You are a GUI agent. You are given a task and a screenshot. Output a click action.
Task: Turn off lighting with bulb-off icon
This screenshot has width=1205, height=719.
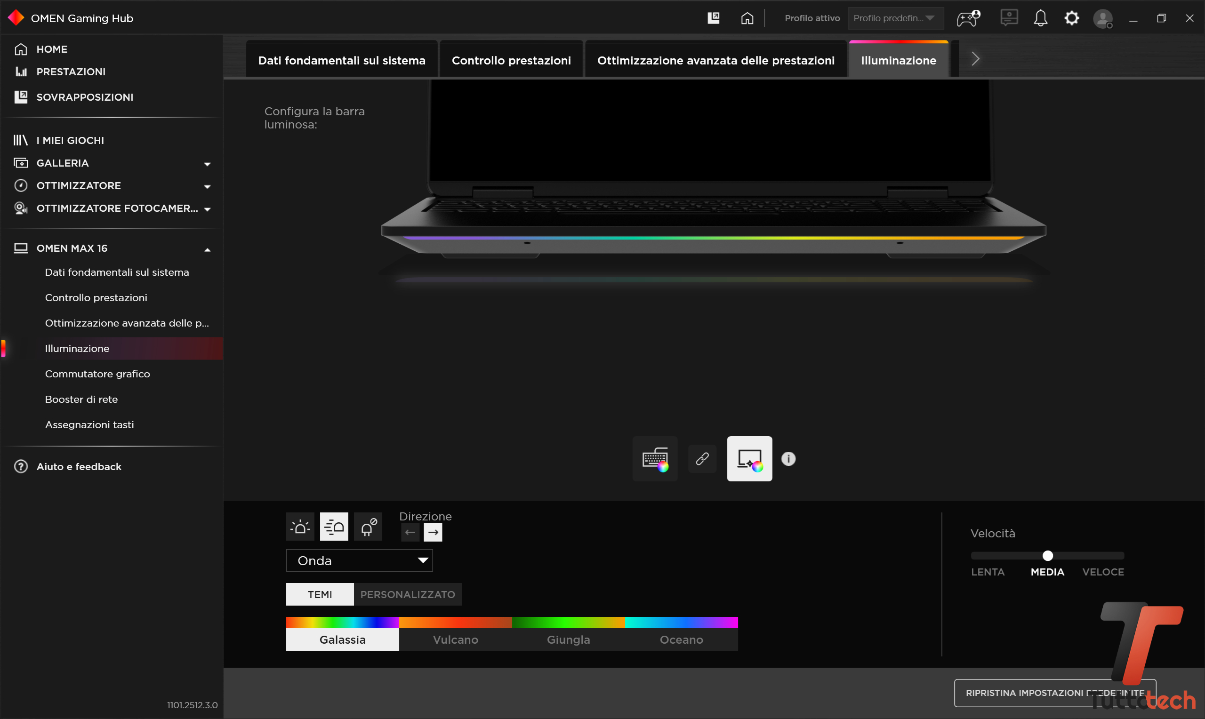[x=368, y=527]
